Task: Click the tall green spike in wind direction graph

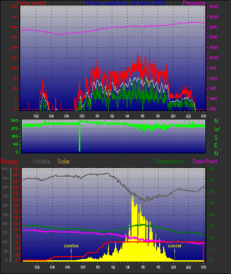Action: pyautogui.click(x=79, y=136)
